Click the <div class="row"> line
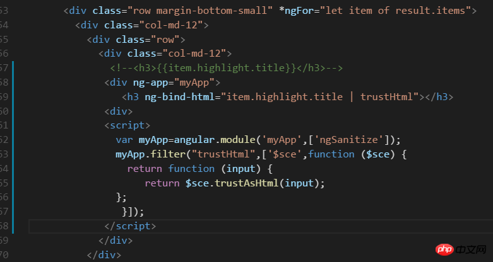This screenshot has width=493, height=262. 136,40
